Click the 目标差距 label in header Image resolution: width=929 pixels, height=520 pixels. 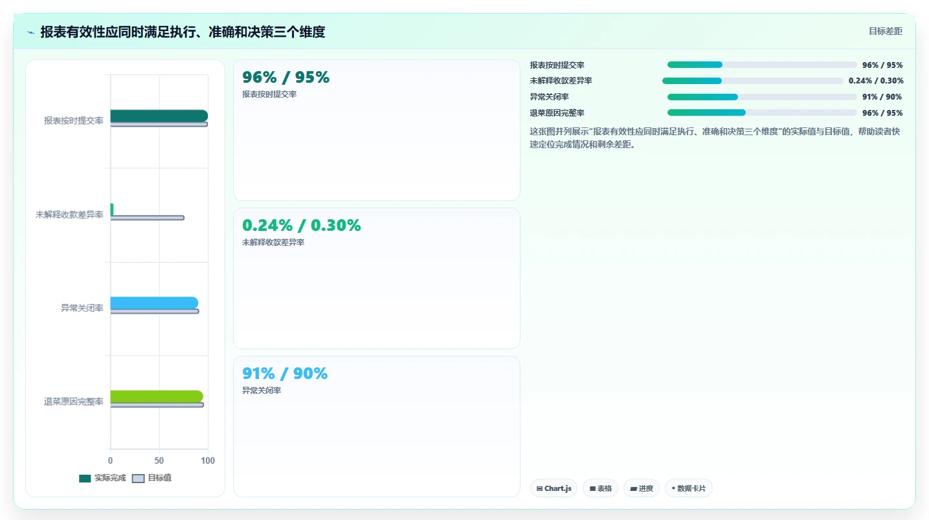pos(886,31)
